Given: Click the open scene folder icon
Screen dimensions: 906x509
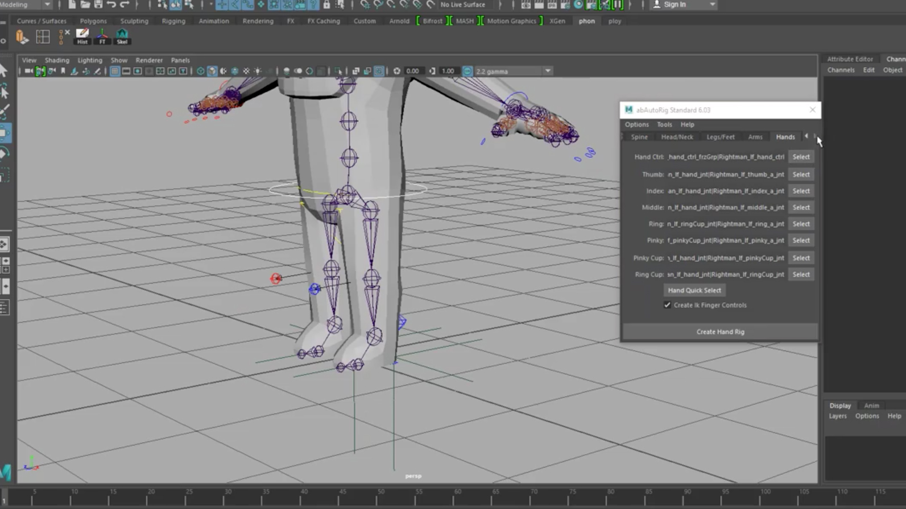Looking at the screenshot, I should coord(85,5).
